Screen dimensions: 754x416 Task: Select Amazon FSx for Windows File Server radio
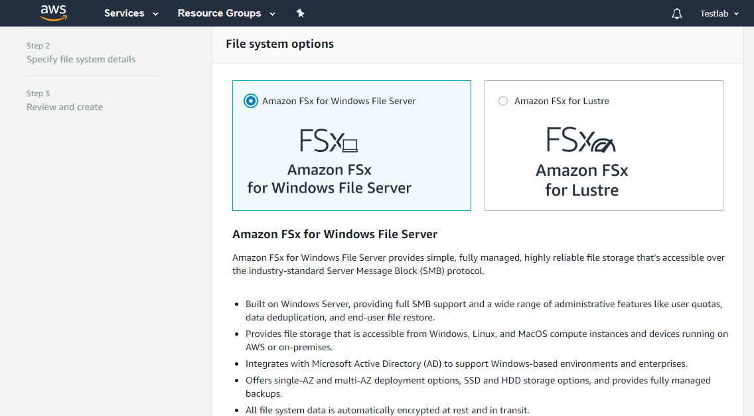[250, 101]
